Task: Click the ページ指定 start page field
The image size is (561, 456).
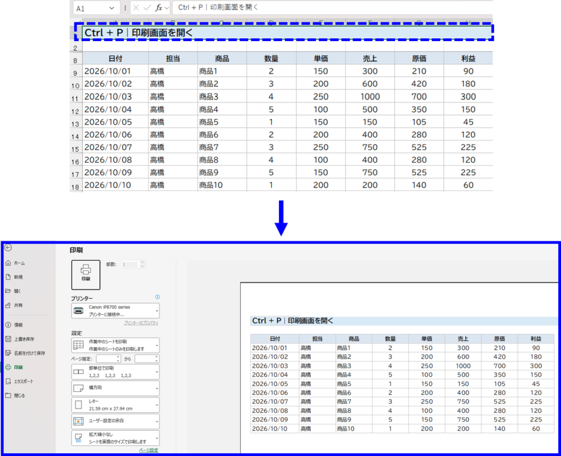Action: tap(108, 359)
